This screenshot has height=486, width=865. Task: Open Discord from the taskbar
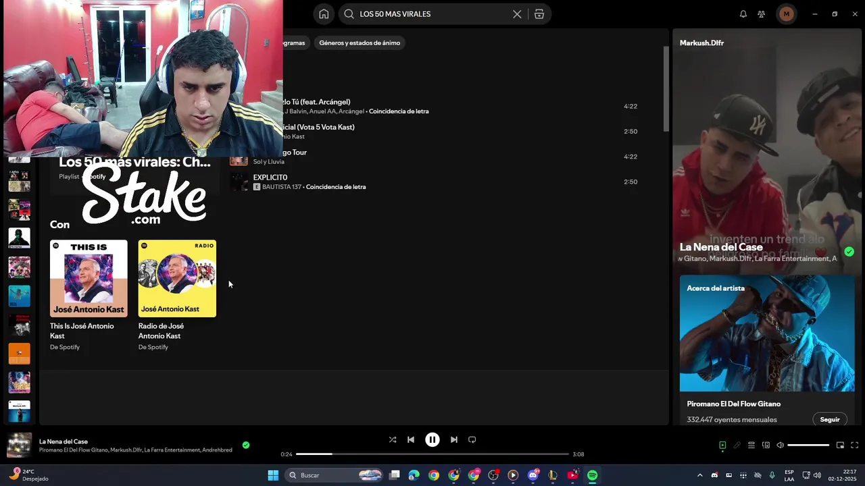pos(533,475)
